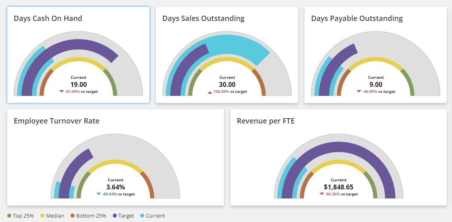Click the 3.64% current value
This screenshot has width=452, height=222.
116,187
